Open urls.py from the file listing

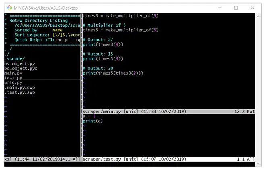(13, 83)
